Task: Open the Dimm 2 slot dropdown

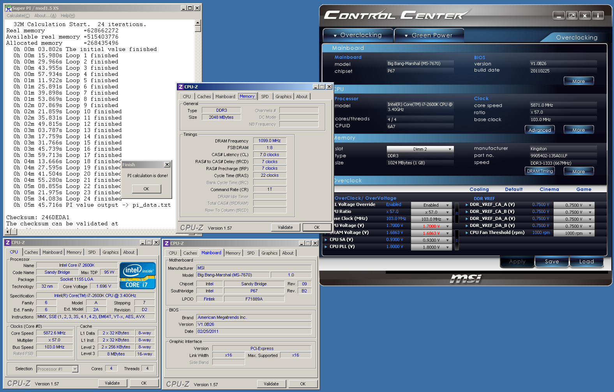Action: pos(420,149)
